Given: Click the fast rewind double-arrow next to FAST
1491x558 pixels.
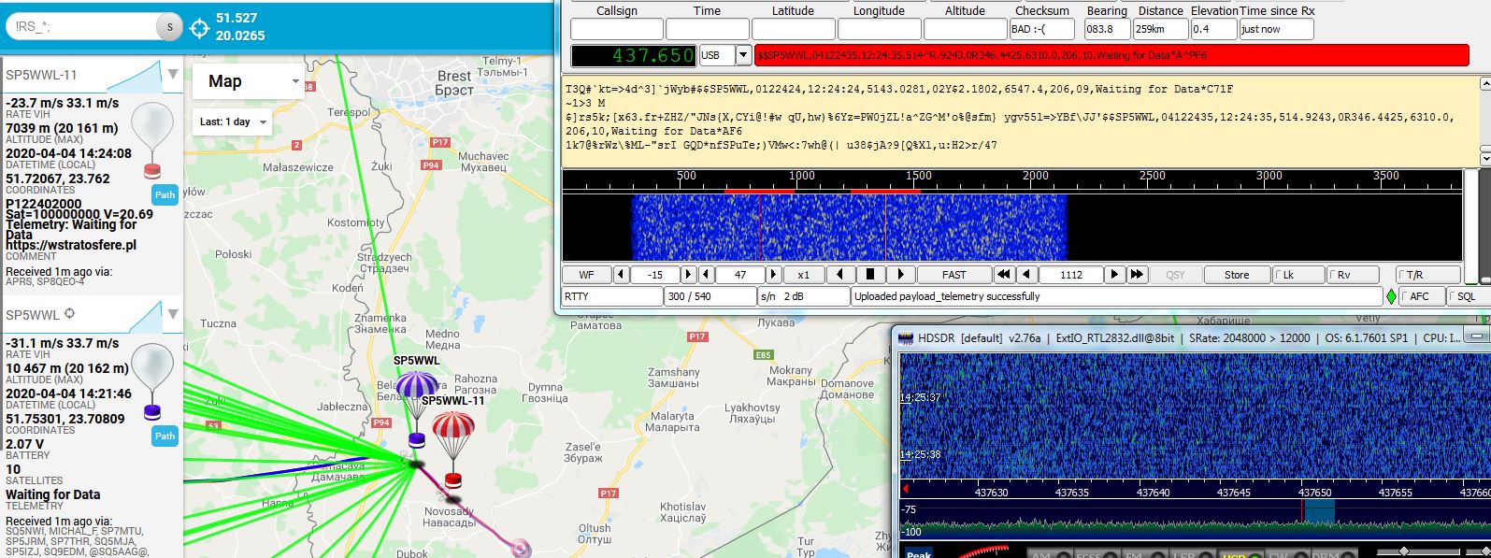Looking at the screenshot, I should [x=1004, y=275].
